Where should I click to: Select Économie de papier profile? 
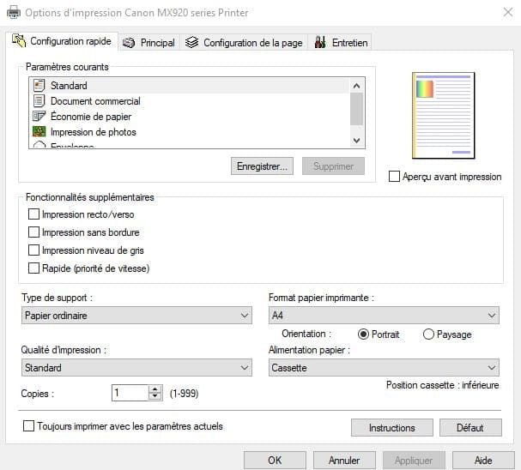(190, 117)
